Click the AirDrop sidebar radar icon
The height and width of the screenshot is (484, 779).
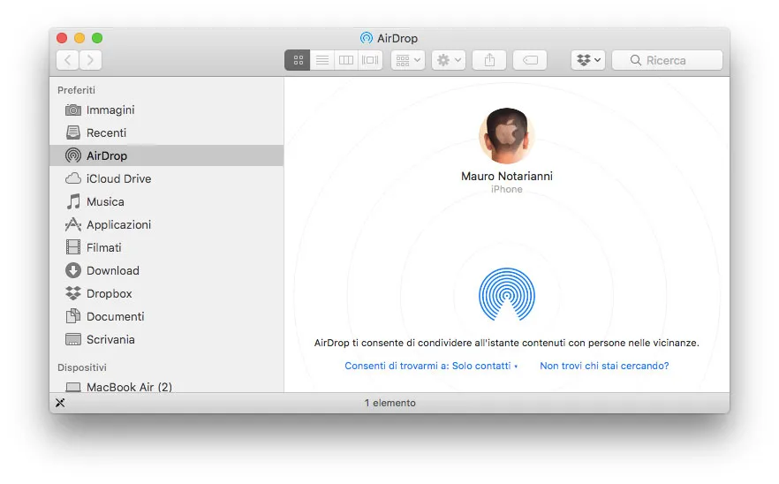[73, 155]
